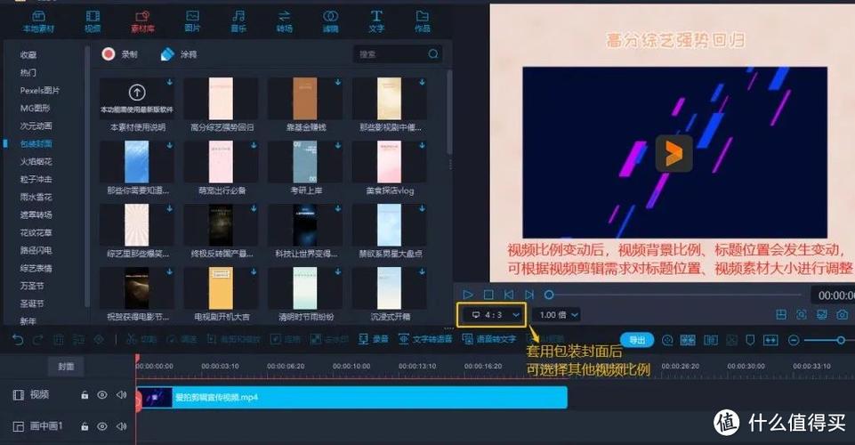This screenshot has height=445, width=855.
Task: Open the 图片 pictures tab
Action: (192, 22)
